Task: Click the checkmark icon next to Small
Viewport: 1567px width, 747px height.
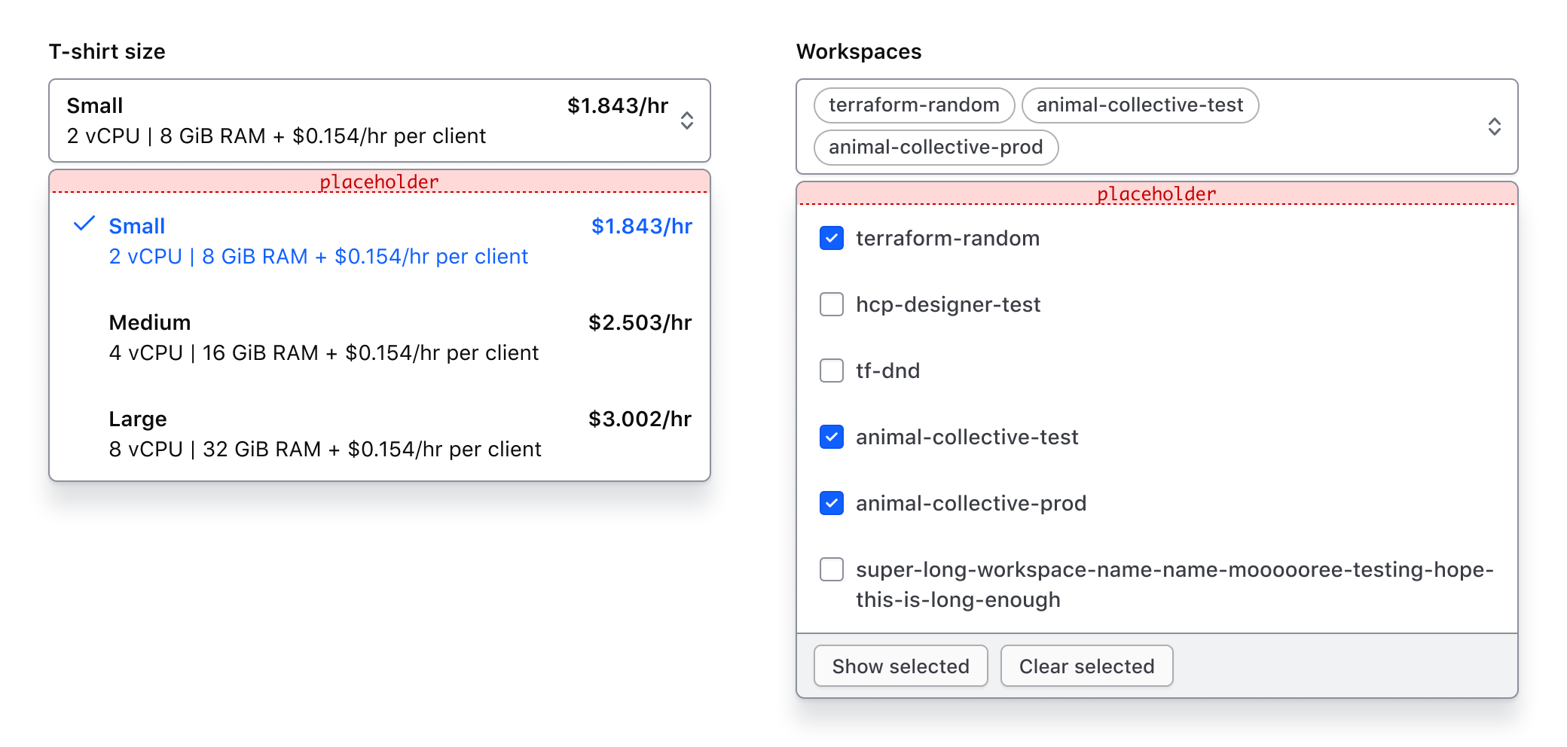Action: tap(85, 224)
